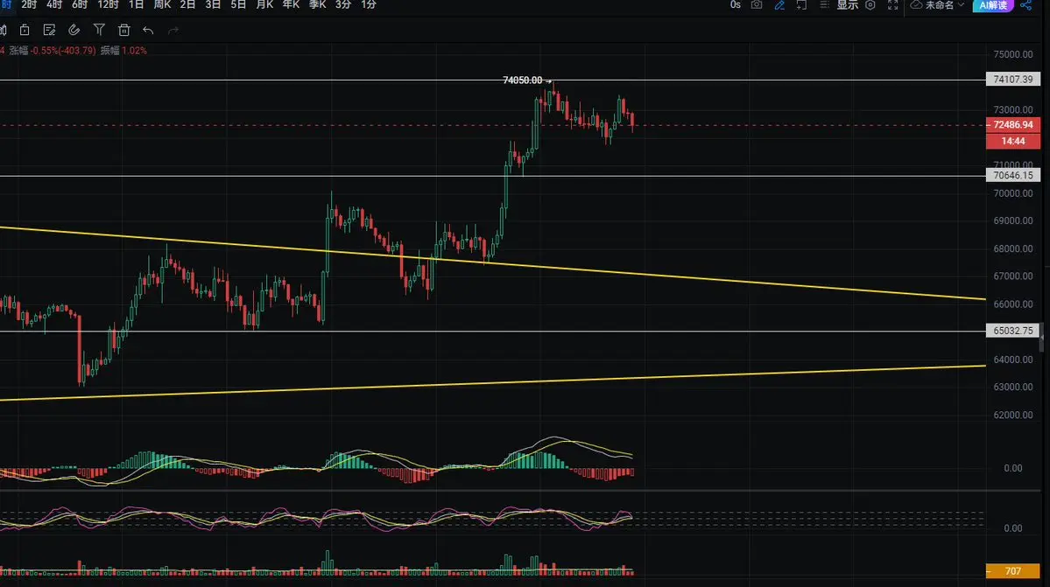This screenshot has width=1050, height=587.
Task: Click the 68000.00 price axis label
Action: click(x=1012, y=248)
